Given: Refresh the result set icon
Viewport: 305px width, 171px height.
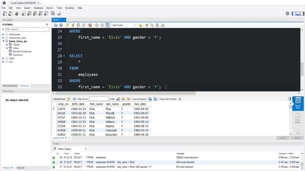Looking at the screenshot, I should coord(74,99).
